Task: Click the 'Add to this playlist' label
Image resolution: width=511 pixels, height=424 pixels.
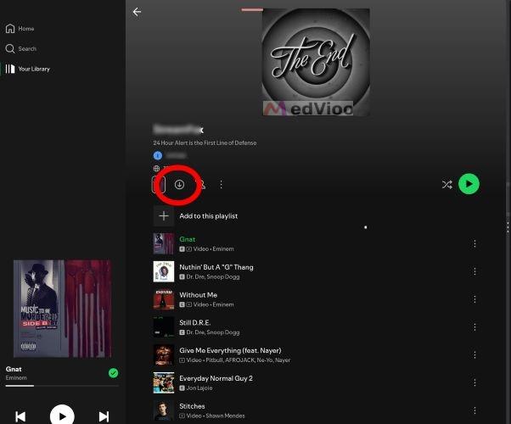Action: [x=209, y=216]
